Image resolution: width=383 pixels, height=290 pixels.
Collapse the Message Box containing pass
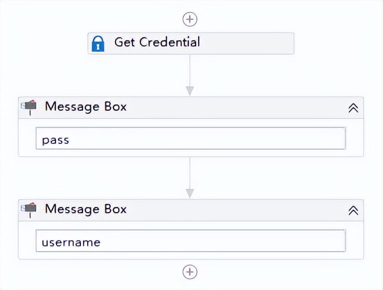tap(353, 108)
